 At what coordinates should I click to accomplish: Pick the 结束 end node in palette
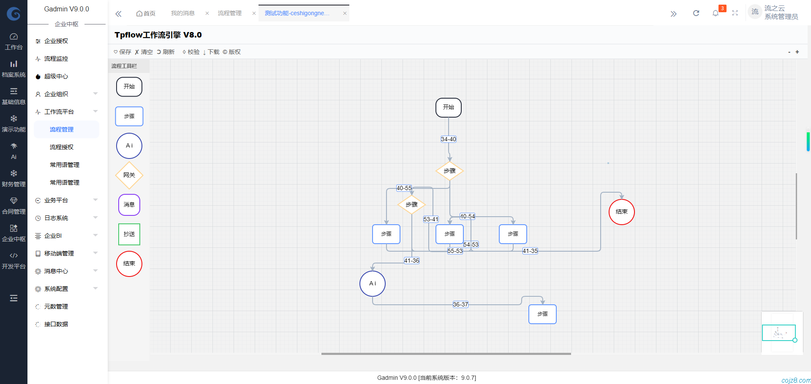(129, 264)
